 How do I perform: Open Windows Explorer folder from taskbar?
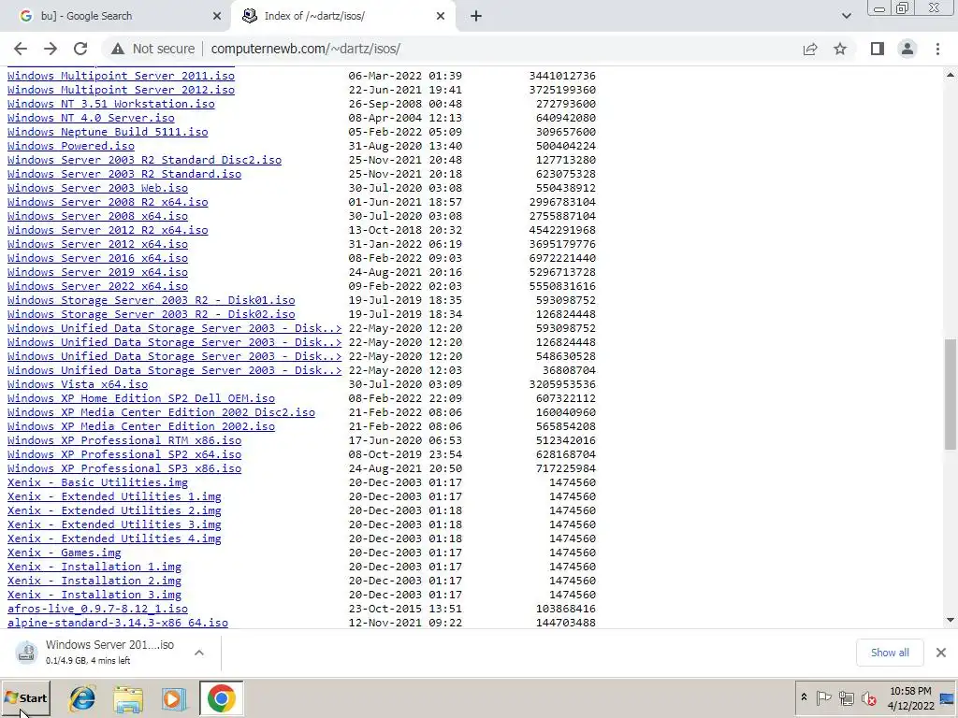[128, 698]
